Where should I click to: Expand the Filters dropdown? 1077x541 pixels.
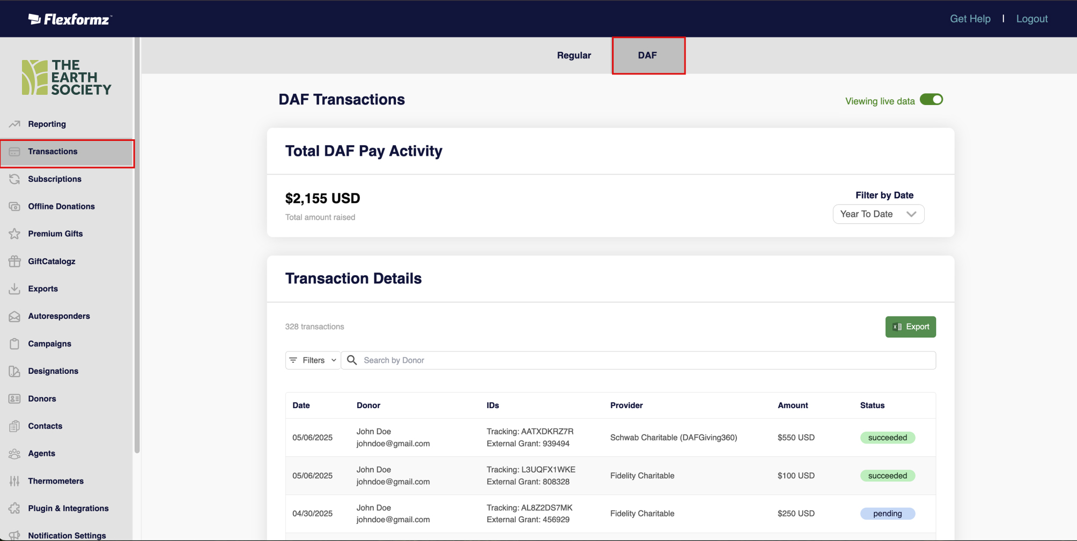(x=313, y=360)
